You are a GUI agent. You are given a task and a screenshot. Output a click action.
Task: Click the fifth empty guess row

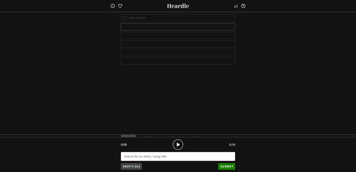(x=178, y=53)
